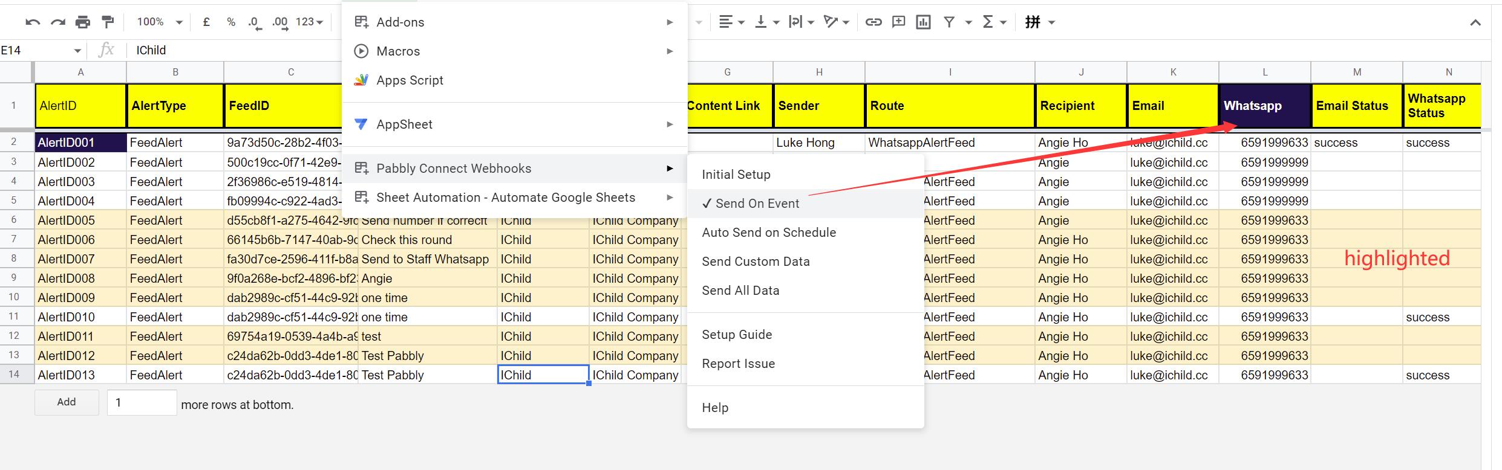
Task: Open the AppSheet submenu
Action: (514, 124)
